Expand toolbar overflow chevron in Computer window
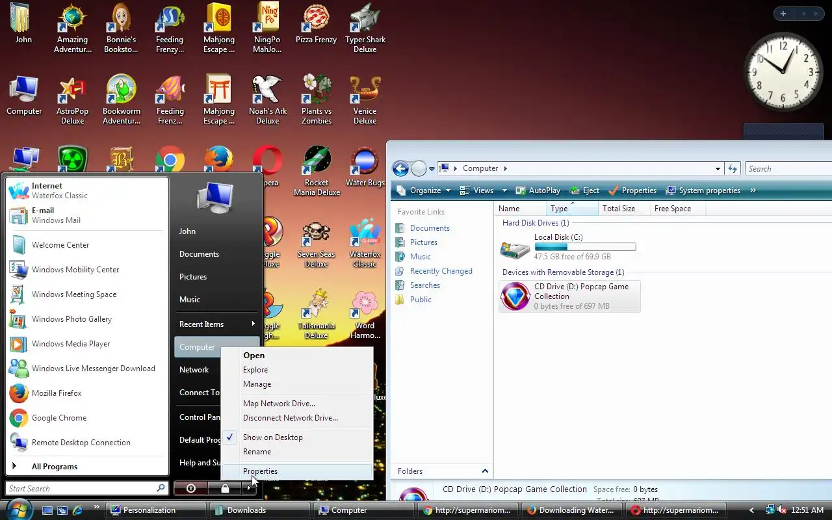 coord(753,190)
